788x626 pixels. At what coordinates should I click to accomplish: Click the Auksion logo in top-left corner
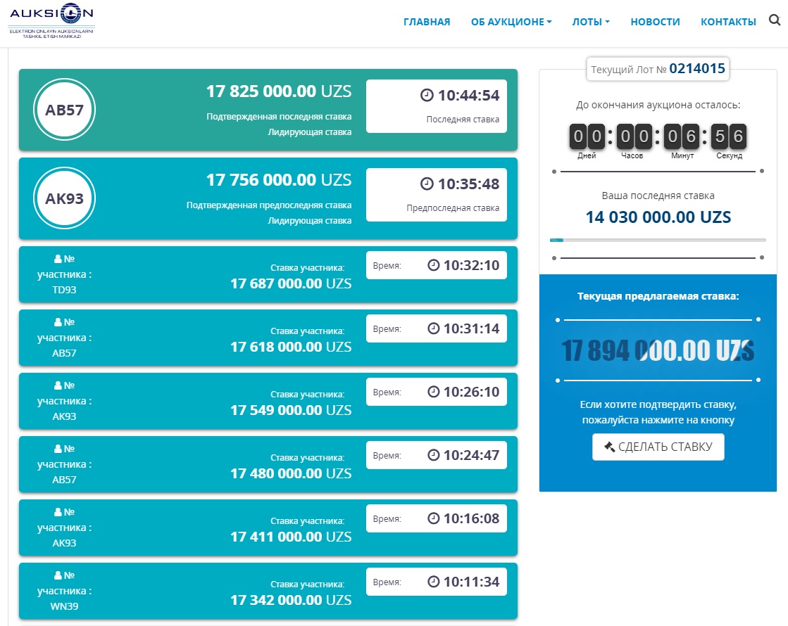tap(51, 22)
